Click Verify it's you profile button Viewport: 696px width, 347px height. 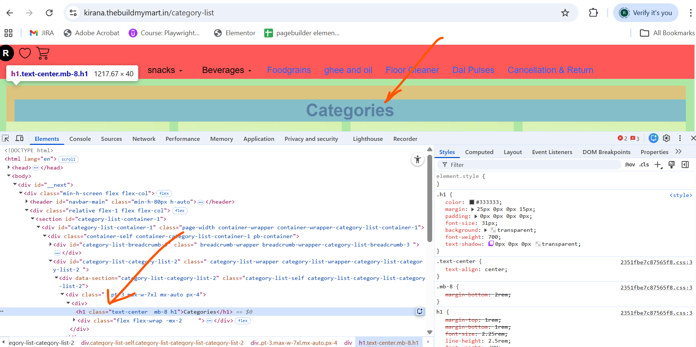[x=646, y=13]
